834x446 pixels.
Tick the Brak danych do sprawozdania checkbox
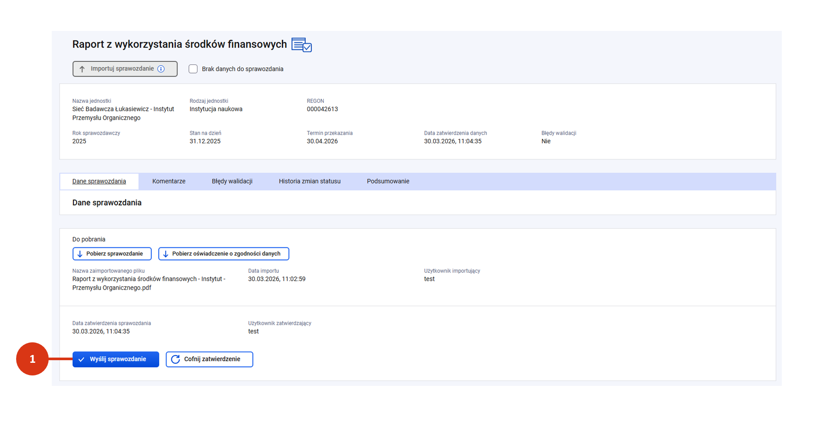[x=193, y=69]
